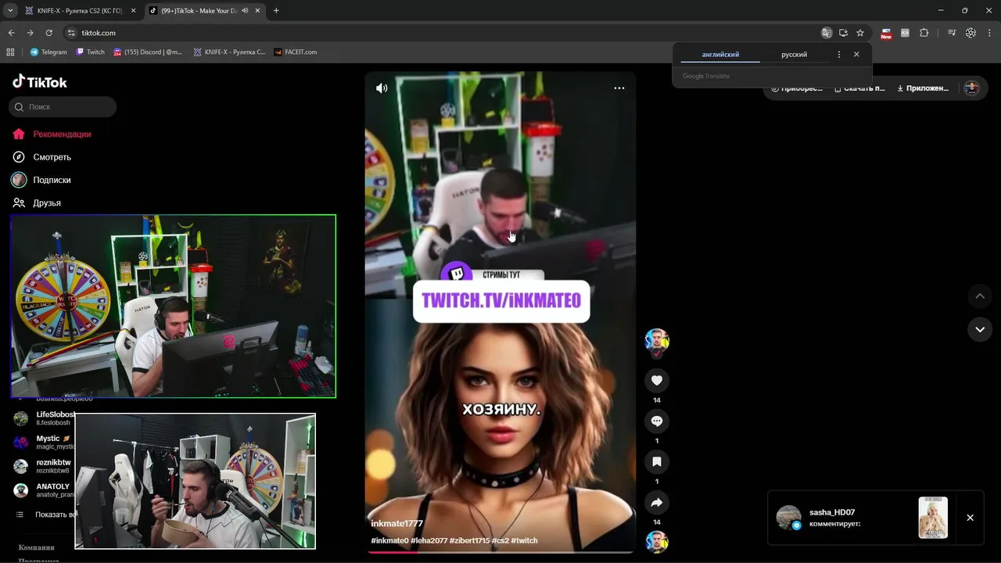
Task: Open the Chrome profile avatar
Action: tap(971, 33)
